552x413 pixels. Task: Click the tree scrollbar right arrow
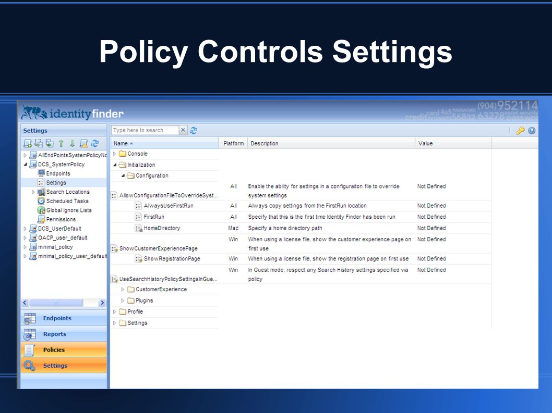(x=102, y=303)
